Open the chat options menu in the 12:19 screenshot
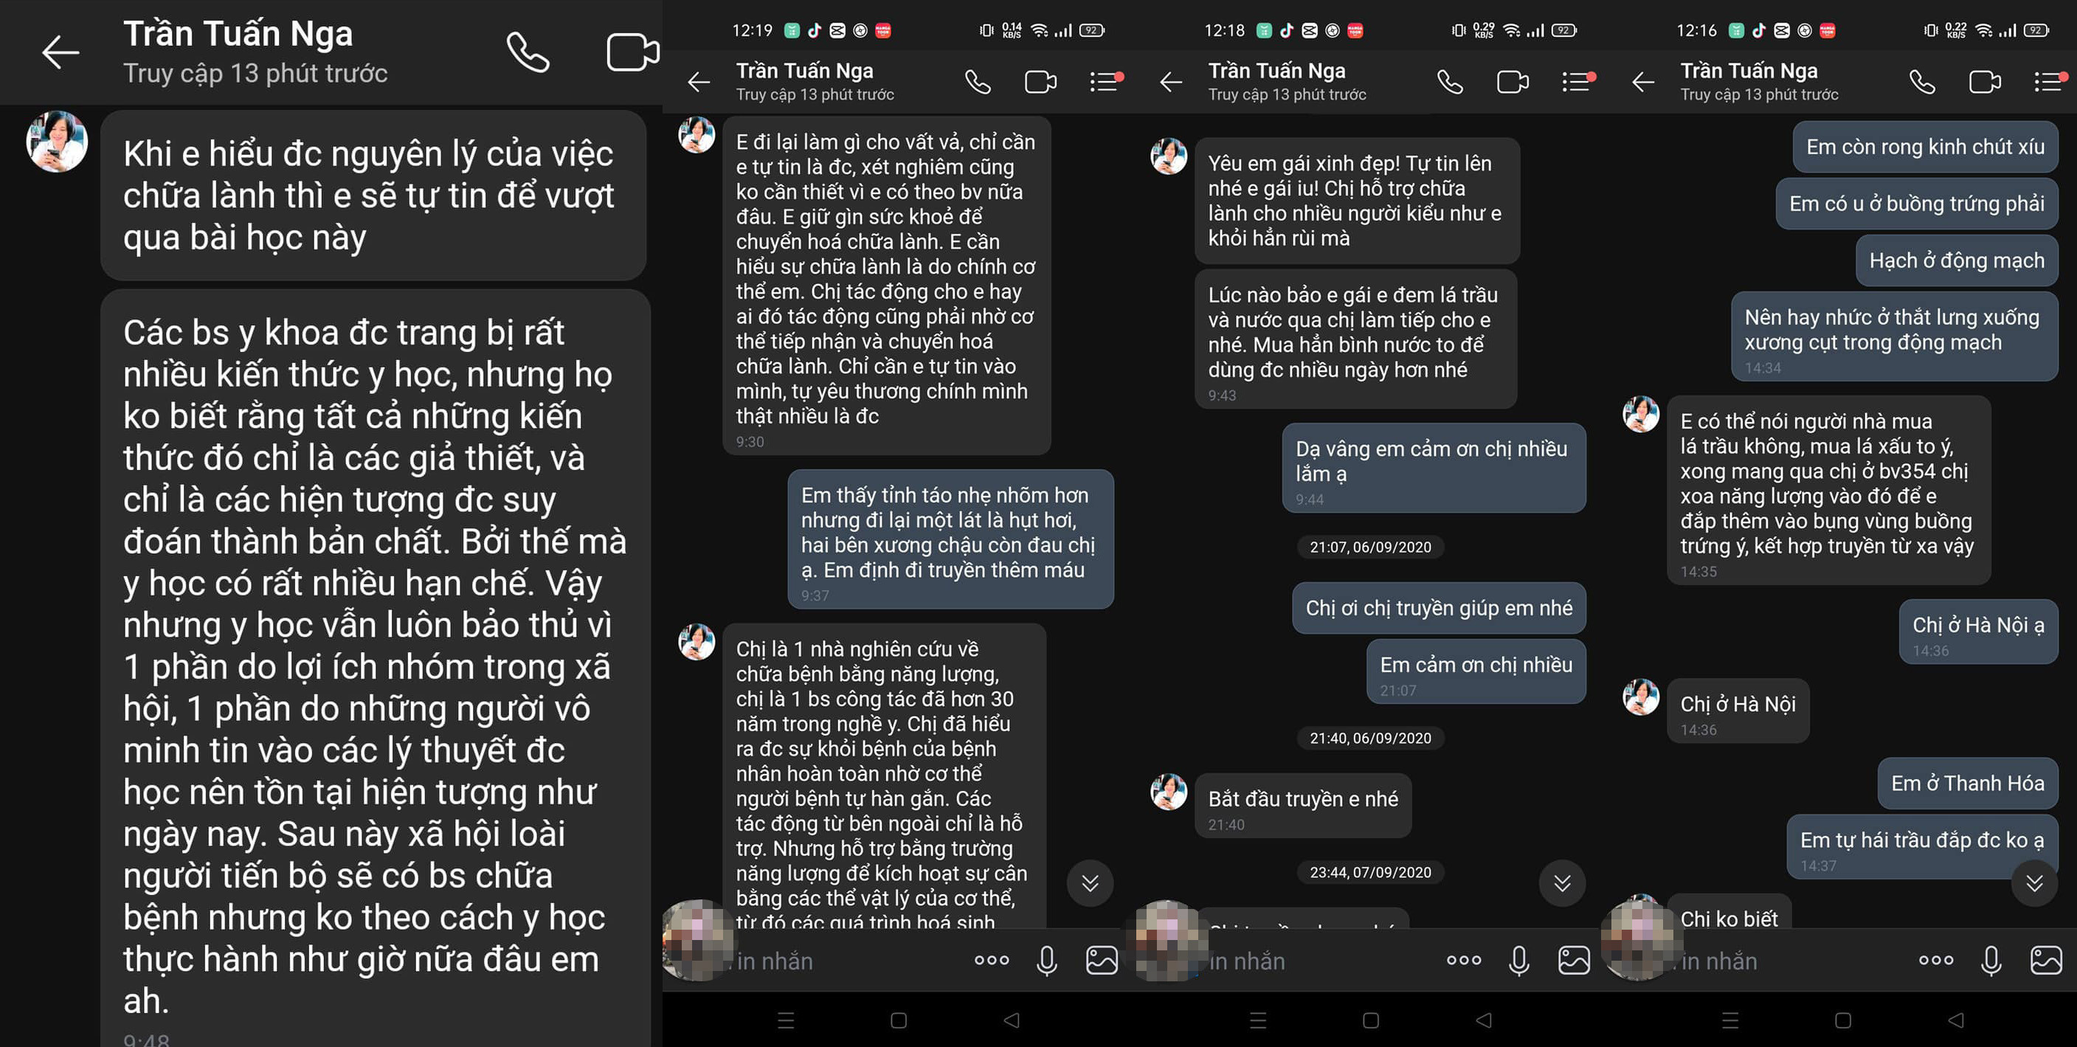This screenshot has height=1047, width=2077. pyautogui.click(x=1106, y=81)
